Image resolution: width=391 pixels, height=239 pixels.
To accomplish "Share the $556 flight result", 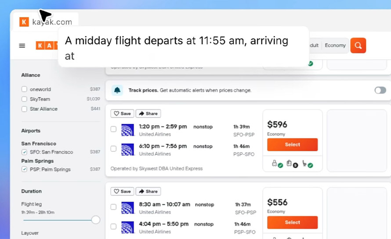I will tap(148, 191).
